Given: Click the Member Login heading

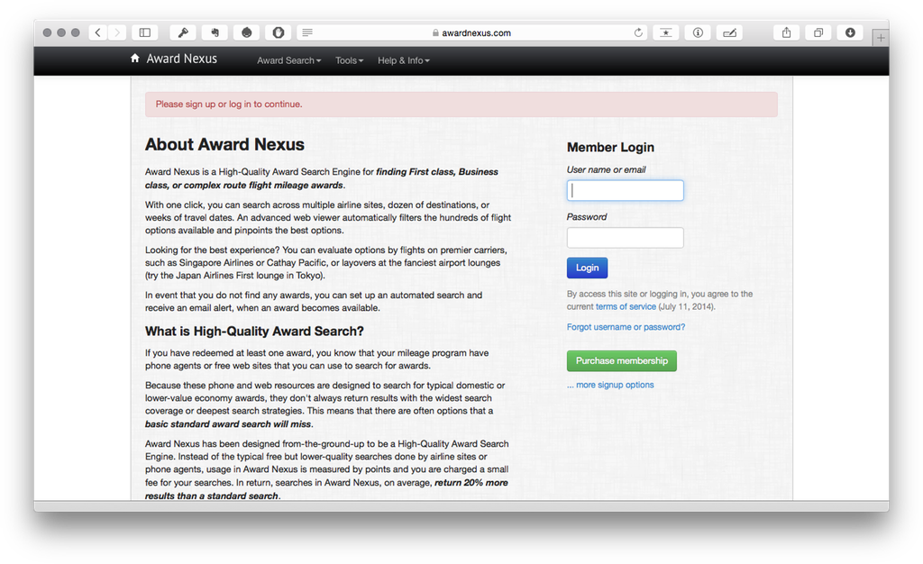Looking at the screenshot, I should coord(610,148).
